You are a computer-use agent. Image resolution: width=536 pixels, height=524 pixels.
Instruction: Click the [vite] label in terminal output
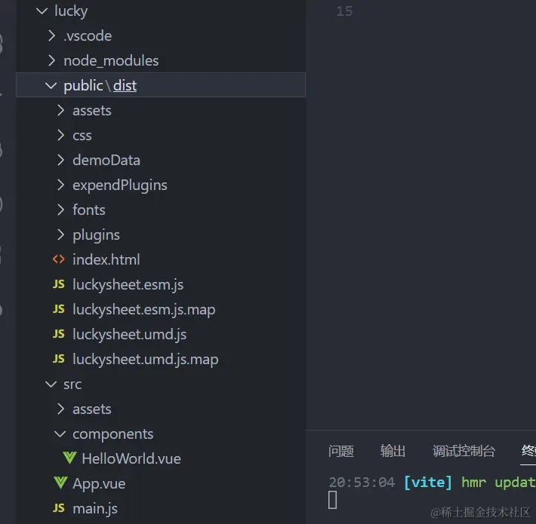point(428,483)
